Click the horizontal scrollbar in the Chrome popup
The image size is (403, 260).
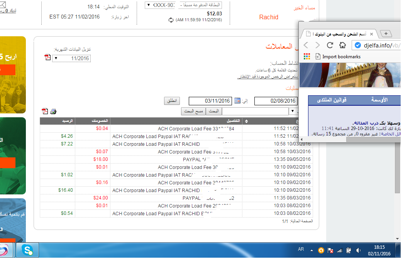[x=373, y=140]
